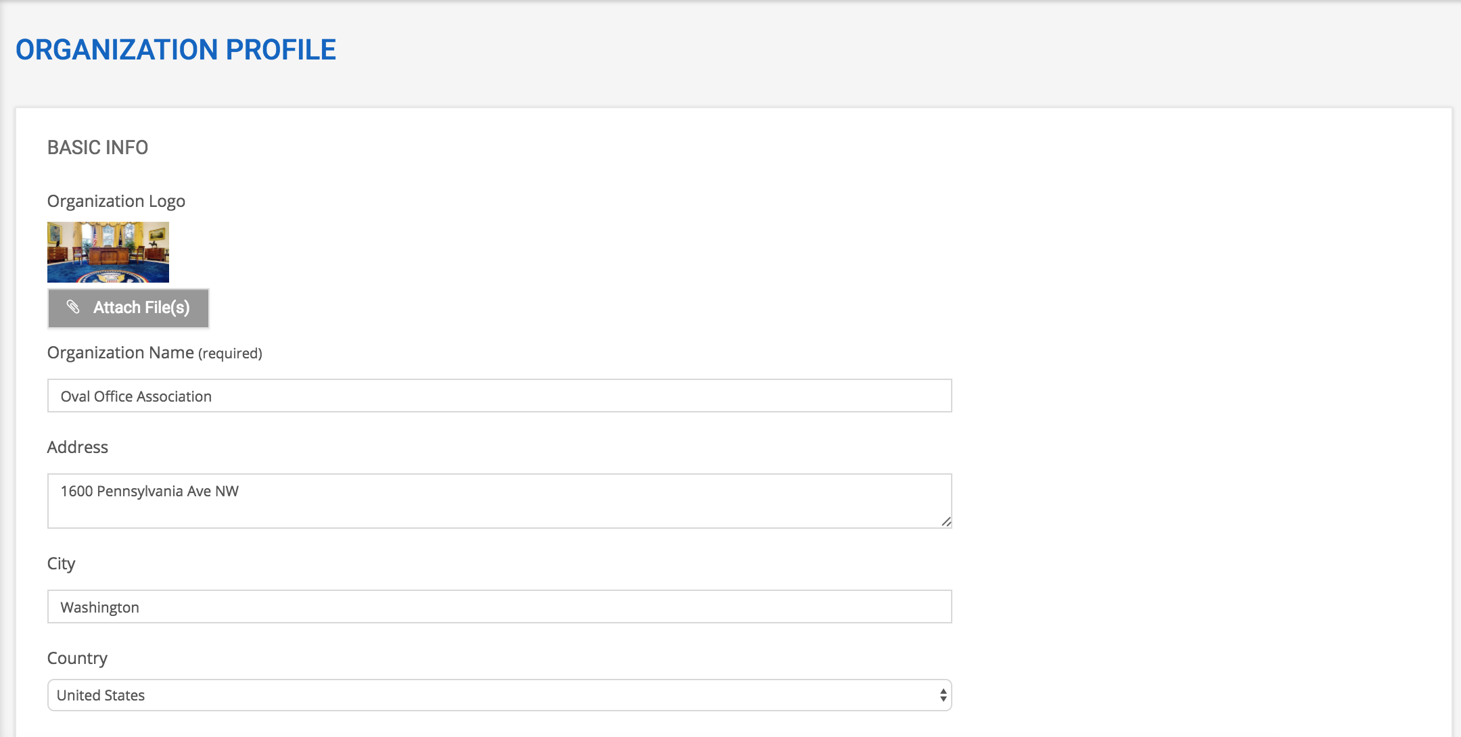Viewport: 1461px width, 737px height.
Task: Click the BASIC INFO section heading
Action: (x=97, y=147)
